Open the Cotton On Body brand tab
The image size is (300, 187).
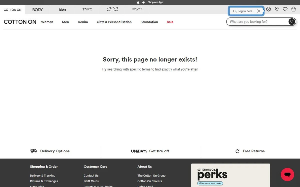[37, 10]
